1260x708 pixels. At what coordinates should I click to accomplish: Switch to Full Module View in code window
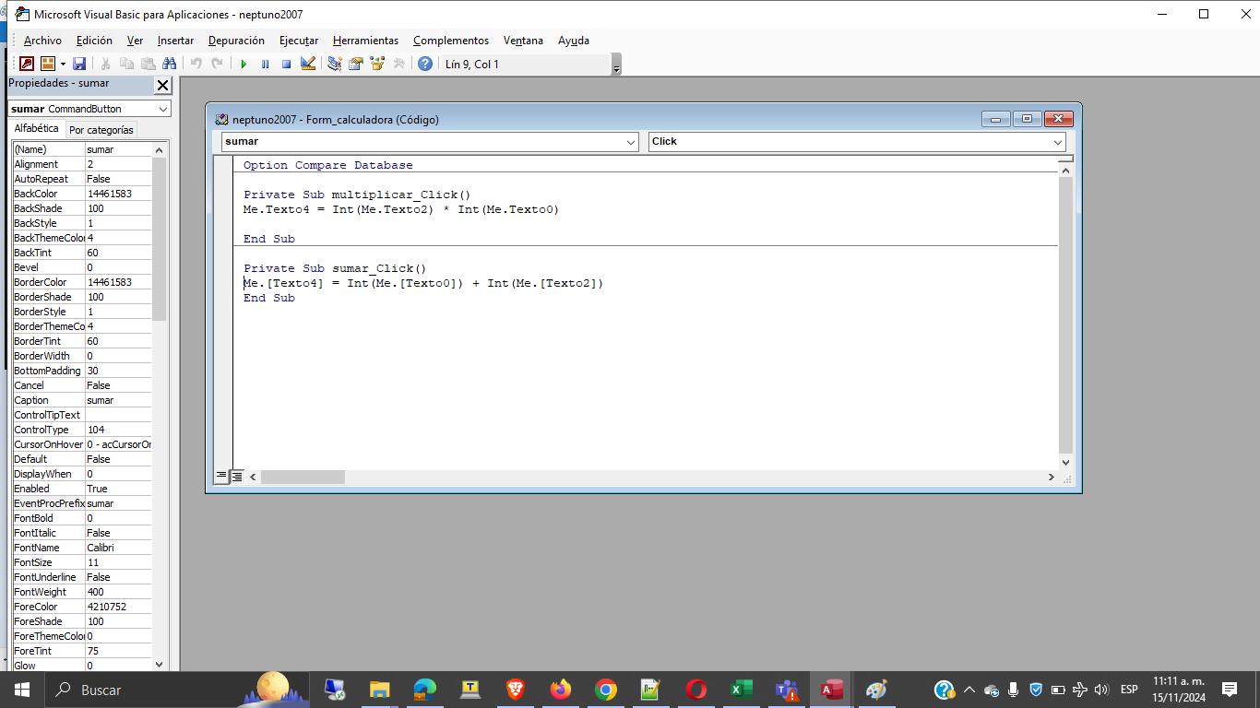(x=237, y=477)
